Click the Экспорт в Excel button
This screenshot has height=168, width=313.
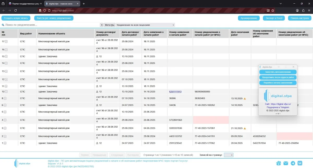[x=274, y=18]
